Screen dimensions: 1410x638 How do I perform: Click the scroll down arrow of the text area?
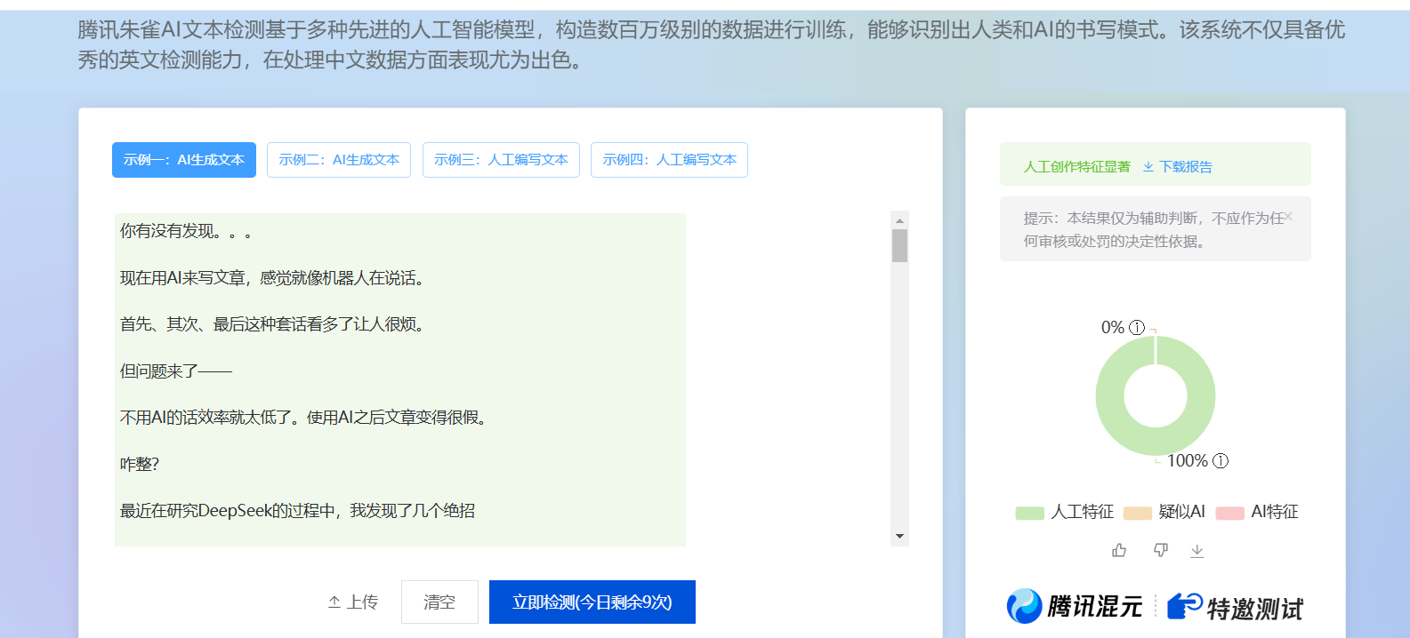pos(899,536)
